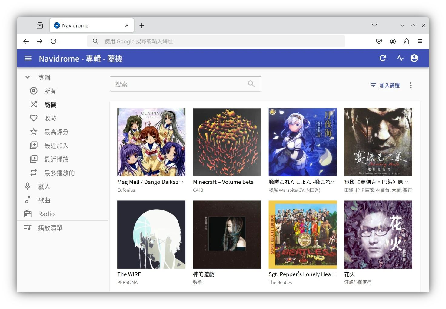
Task: Open the activity pulse icon in header
Action: click(x=400, y=58)
